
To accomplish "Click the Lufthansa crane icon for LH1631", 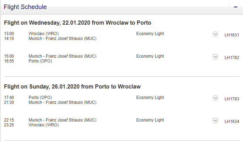I will [x=216, y=34].
